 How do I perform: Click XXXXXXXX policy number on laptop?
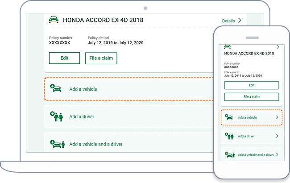click(59, 43)
